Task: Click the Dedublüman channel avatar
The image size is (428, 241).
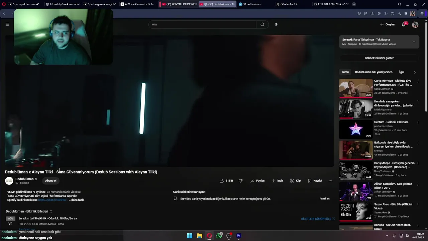Action: click(9, 181)
